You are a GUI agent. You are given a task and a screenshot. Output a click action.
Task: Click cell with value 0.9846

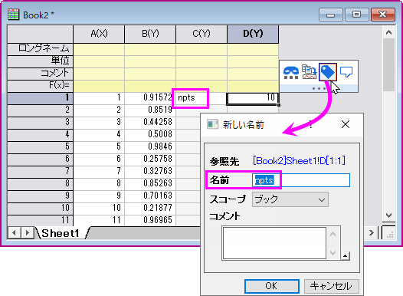point(150,146)
